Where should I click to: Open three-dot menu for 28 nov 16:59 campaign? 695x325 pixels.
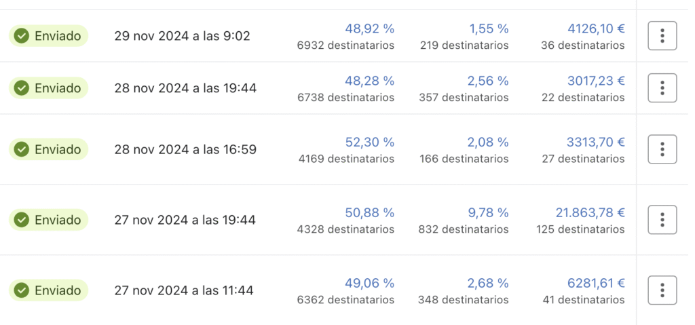coord(662,149)
